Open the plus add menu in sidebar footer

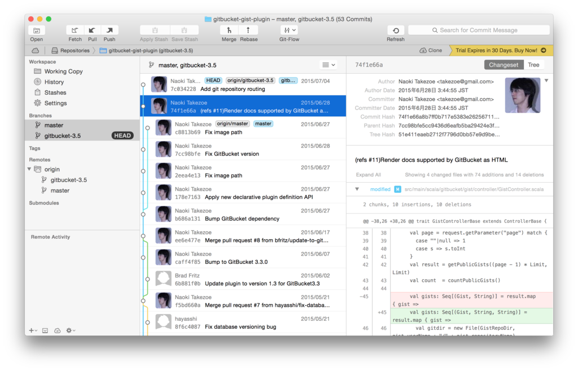coord(33,330)
